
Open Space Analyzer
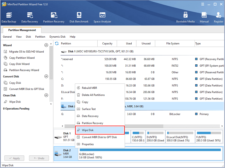[102, 17]
